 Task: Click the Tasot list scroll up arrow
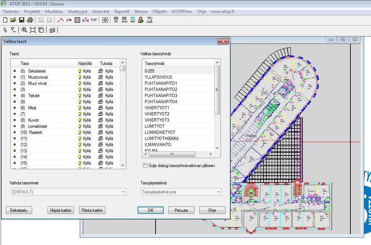tap(123, 62)
